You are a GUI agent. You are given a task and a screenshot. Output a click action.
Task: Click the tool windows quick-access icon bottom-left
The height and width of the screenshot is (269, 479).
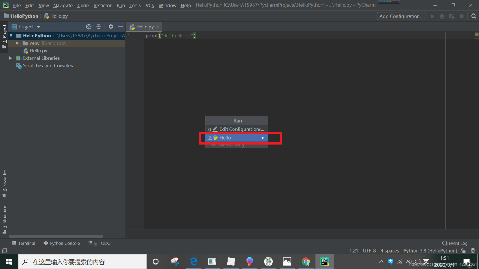point(4,251)
